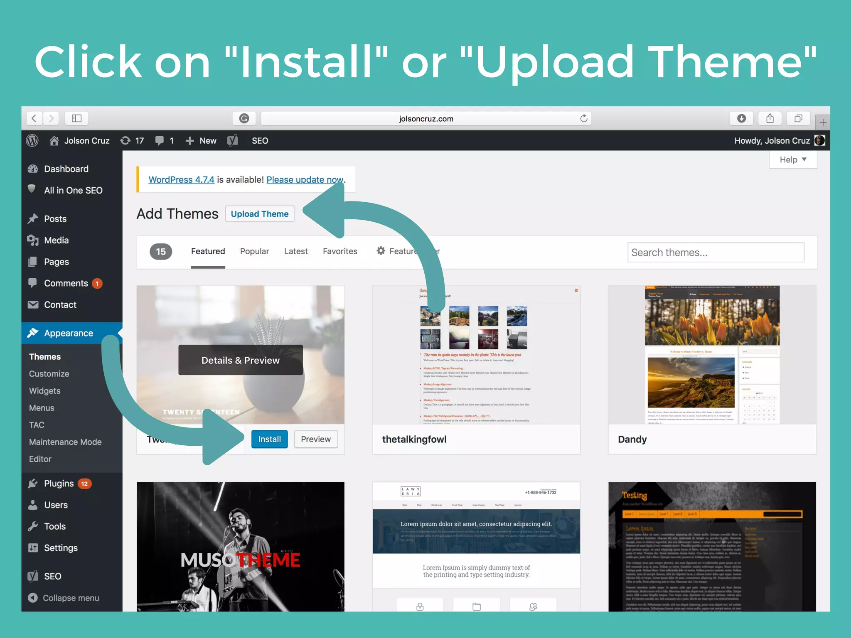Expand the Help dropdown
This screenshot has height=638, width=851.
(793, 160)
